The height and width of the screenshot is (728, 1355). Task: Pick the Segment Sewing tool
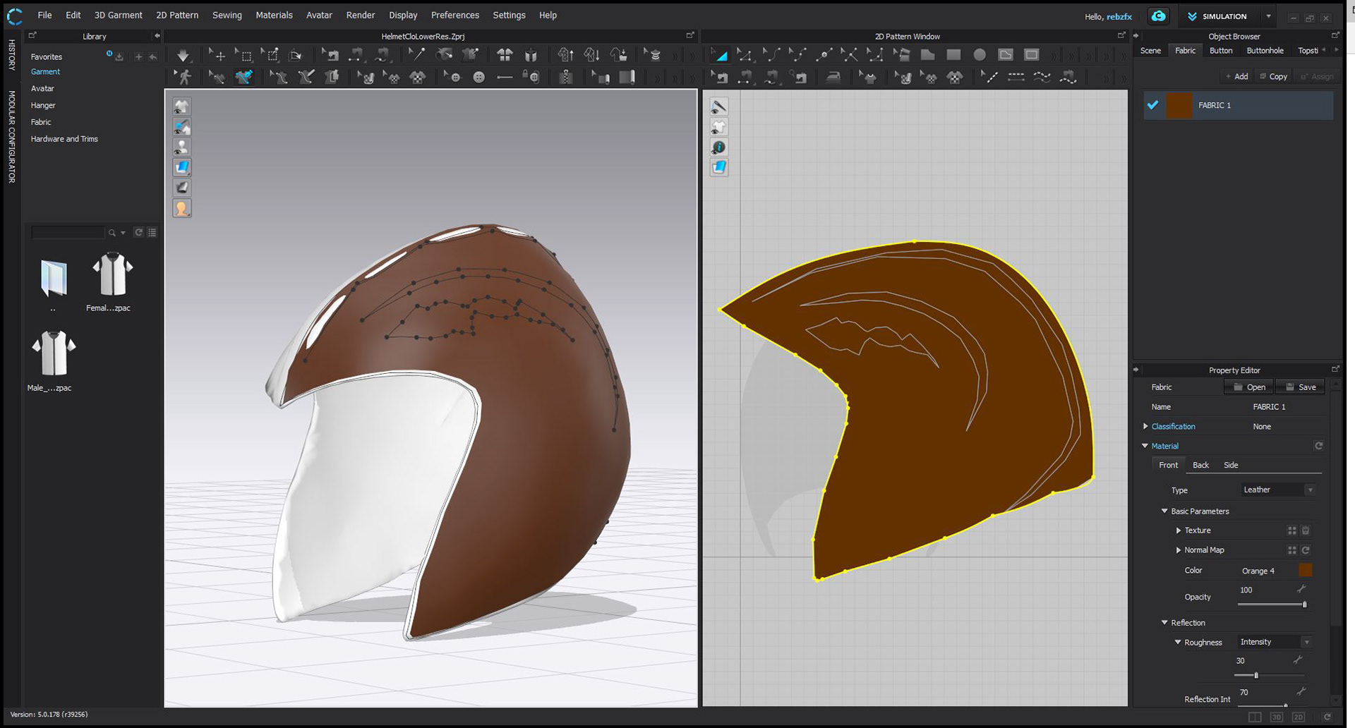(745, 77)
